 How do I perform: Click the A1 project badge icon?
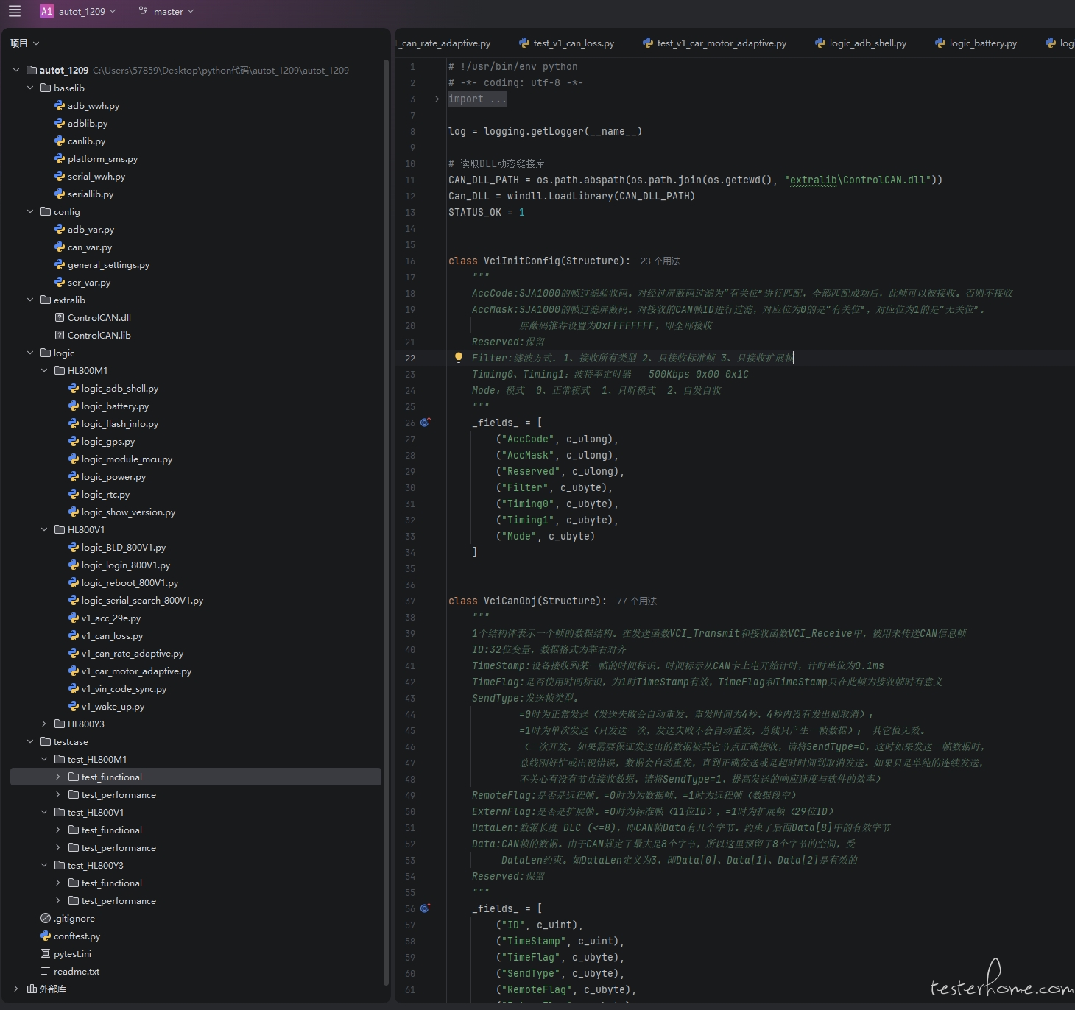click(46, 11)
